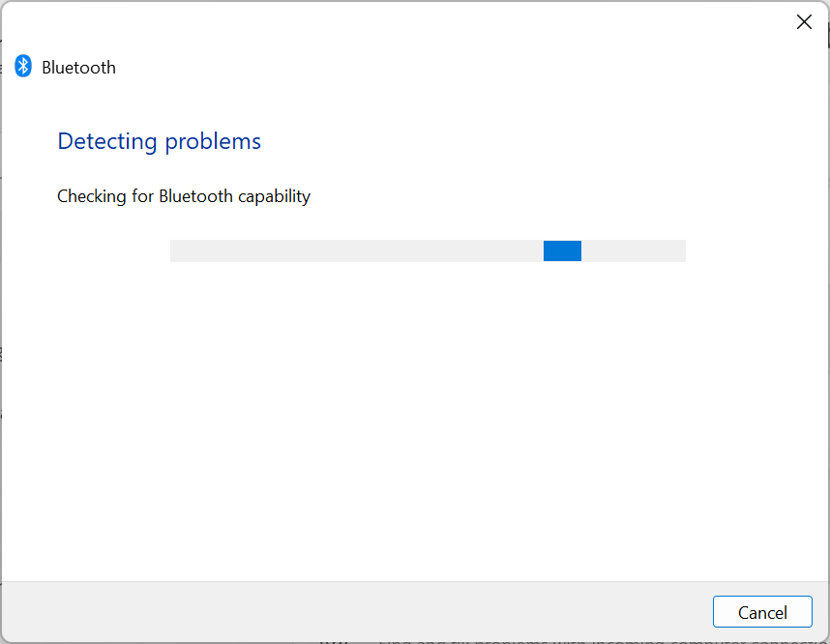
Task: Click the Bluetooth window title label
Action: (x=78, y=67)
